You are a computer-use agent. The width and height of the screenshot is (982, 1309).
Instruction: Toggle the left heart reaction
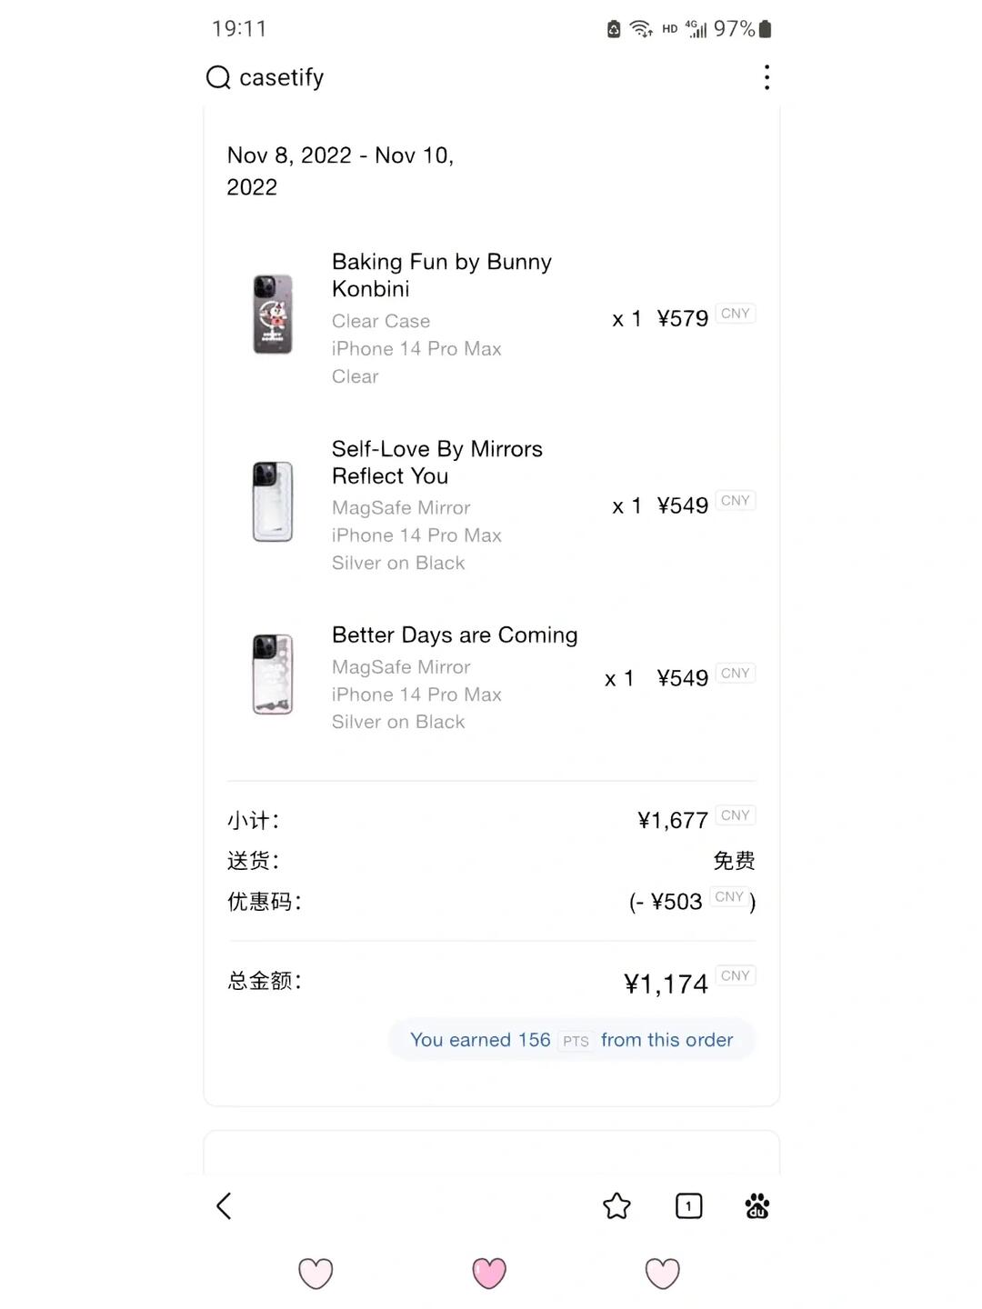316,1274
